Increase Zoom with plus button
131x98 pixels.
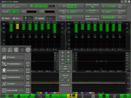[x=68, y=71]
